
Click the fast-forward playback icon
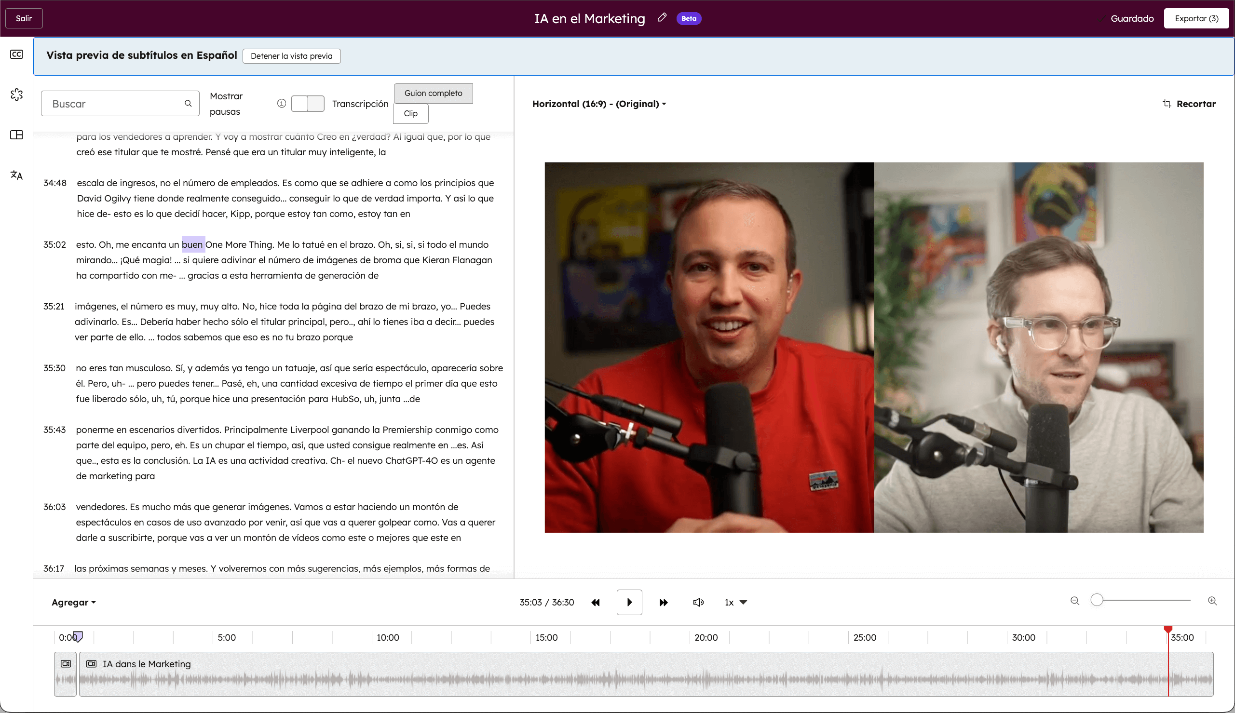(x=664, y=602)
